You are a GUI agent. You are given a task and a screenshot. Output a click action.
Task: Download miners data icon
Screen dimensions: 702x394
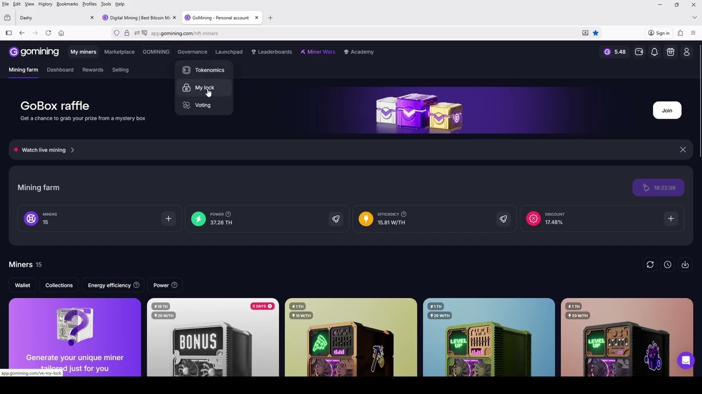tap(685, 265)
